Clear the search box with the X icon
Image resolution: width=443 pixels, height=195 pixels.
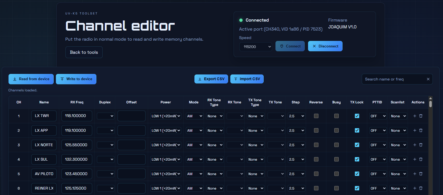[x=428, y=79]
